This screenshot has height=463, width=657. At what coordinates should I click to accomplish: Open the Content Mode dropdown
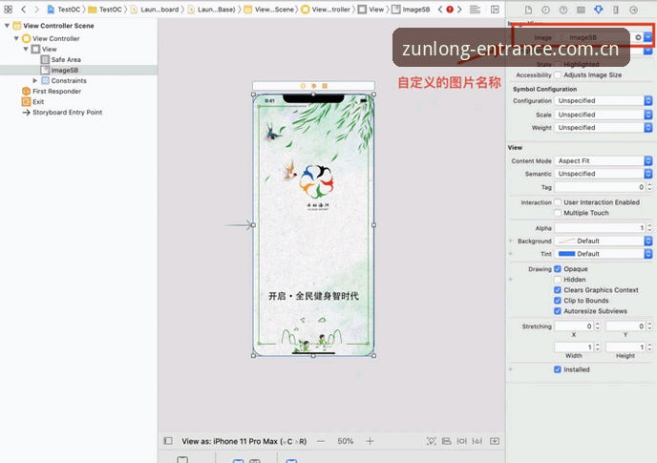[604, 161]
